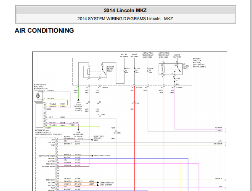Click the blower motor M symbol

pos(38,96)
